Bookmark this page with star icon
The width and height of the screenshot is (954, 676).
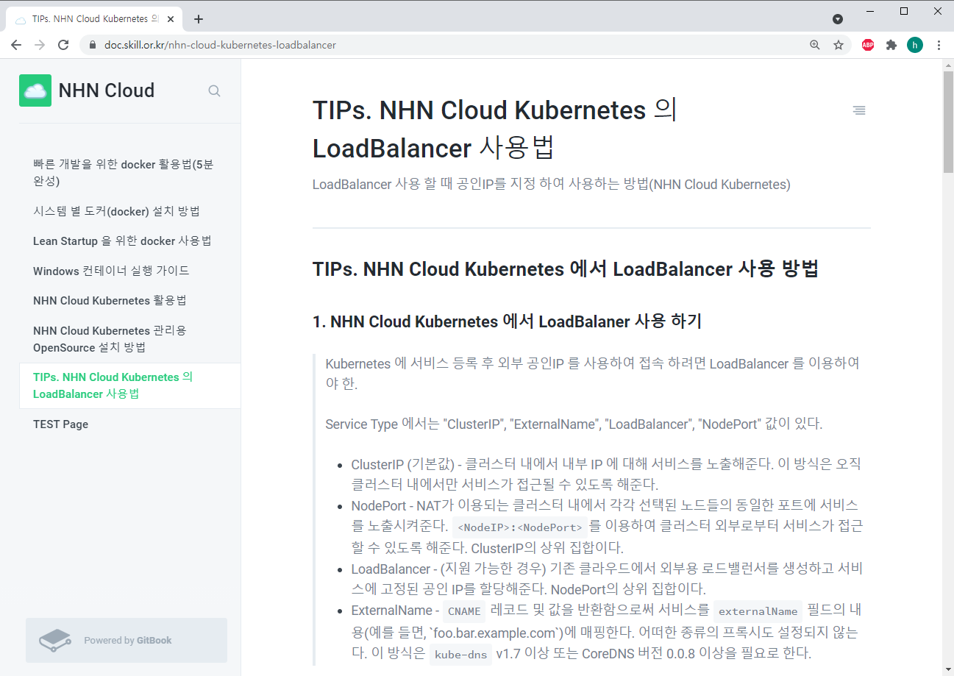point(838,45)
